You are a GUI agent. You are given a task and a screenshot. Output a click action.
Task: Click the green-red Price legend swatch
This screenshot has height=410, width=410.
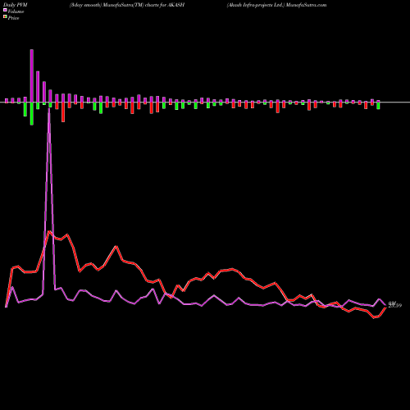coord(5,16)
